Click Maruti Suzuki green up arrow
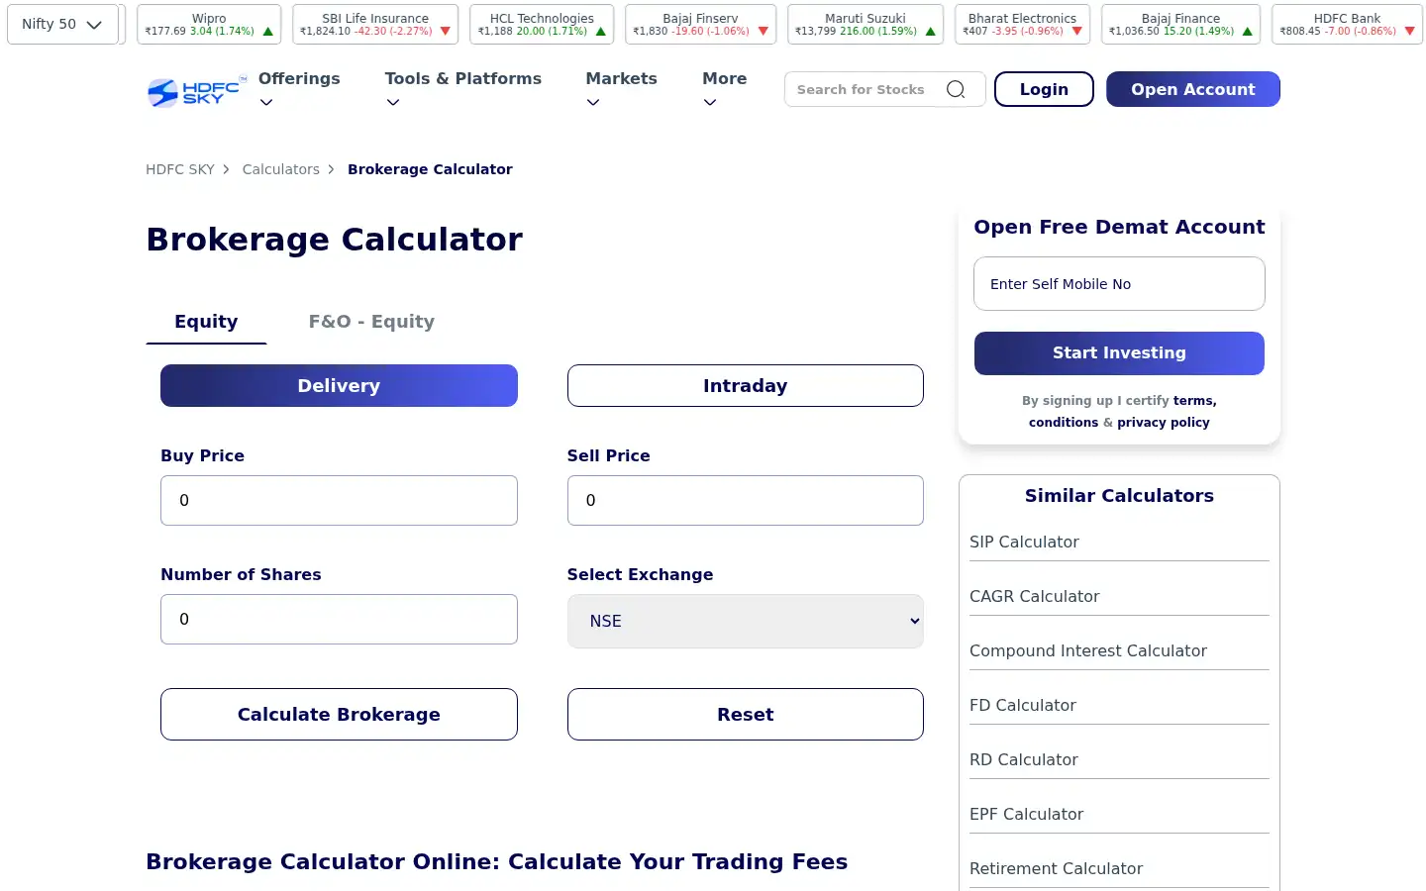This screenshot has height=891, width=1426. pyautogui.click(x=930, y=32)
